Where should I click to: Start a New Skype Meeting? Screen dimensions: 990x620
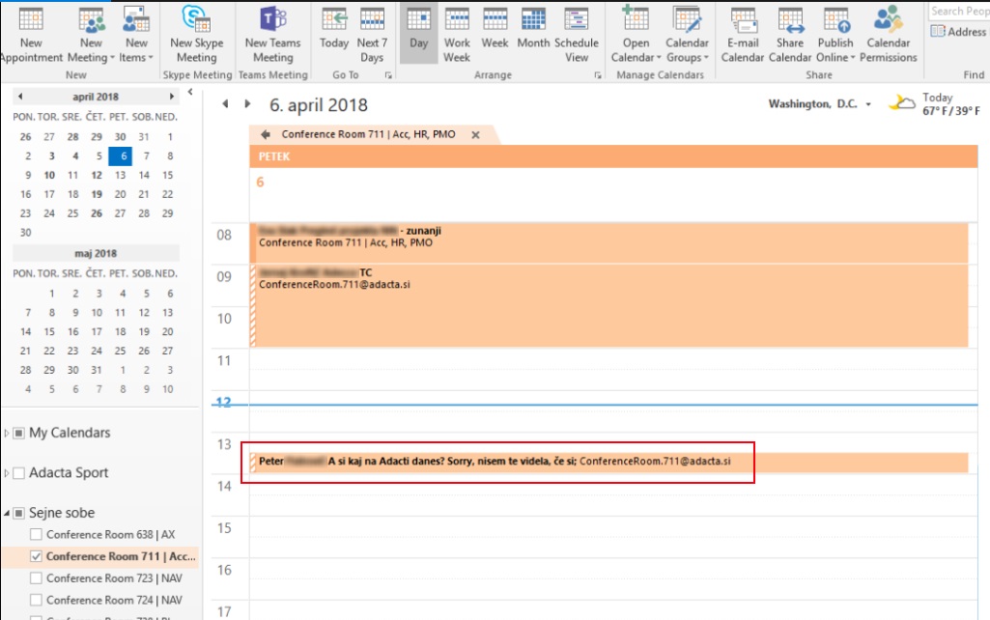pyautogui.click(x=196, y=35)
